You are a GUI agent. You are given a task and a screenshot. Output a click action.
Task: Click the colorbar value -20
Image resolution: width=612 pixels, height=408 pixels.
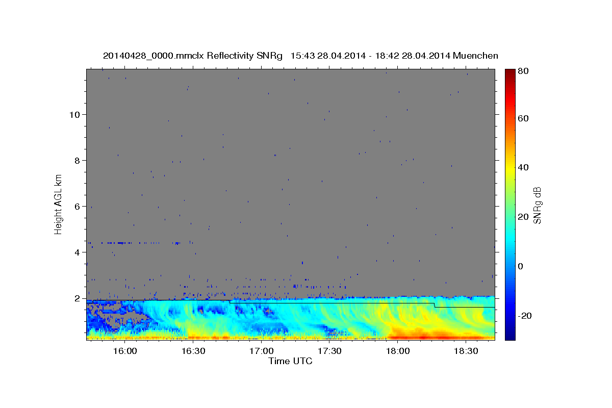pos(525,316)
